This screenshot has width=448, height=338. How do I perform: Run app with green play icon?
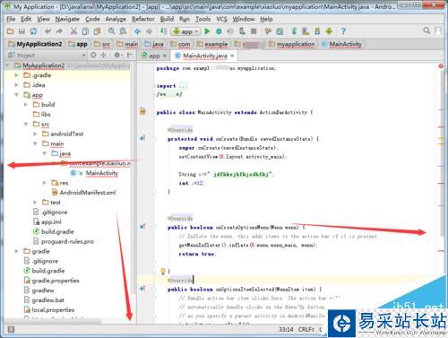pos(207,31)
